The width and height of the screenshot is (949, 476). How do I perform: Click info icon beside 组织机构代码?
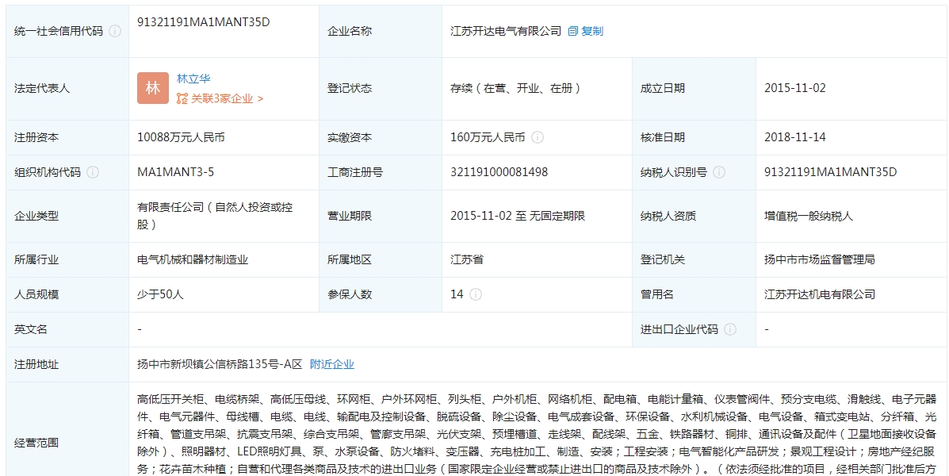pyautogui.click(x=93, y=172)
